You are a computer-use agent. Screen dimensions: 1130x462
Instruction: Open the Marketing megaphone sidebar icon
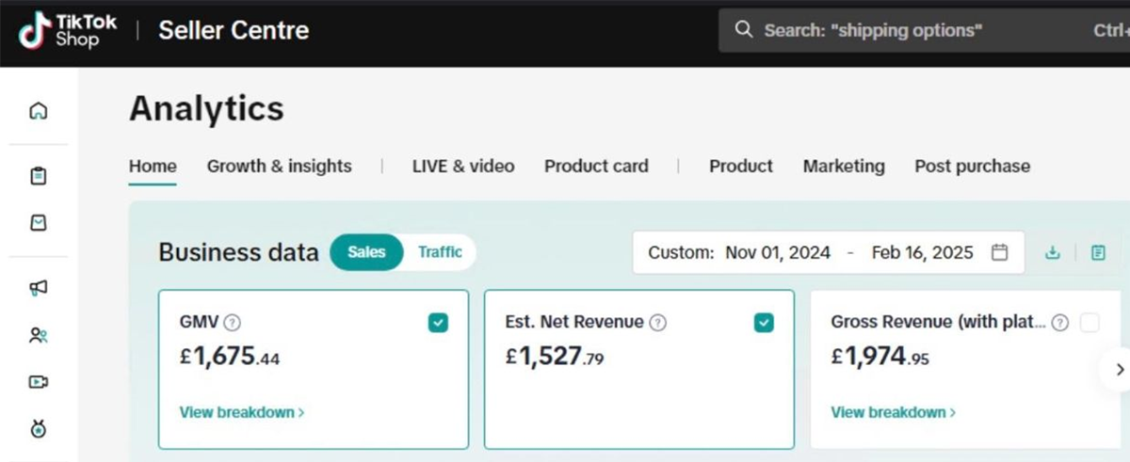(39, 288)
